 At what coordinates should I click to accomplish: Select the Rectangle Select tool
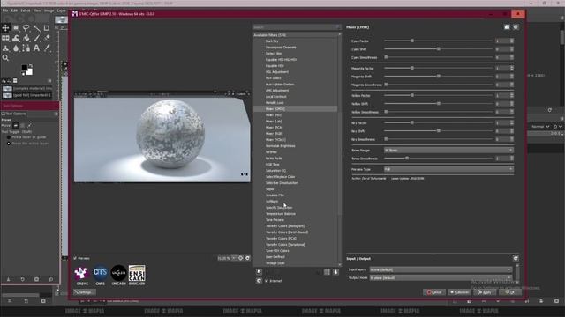16,27
